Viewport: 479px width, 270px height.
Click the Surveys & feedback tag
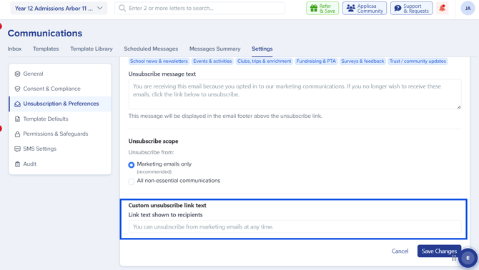tap(362, 61)
